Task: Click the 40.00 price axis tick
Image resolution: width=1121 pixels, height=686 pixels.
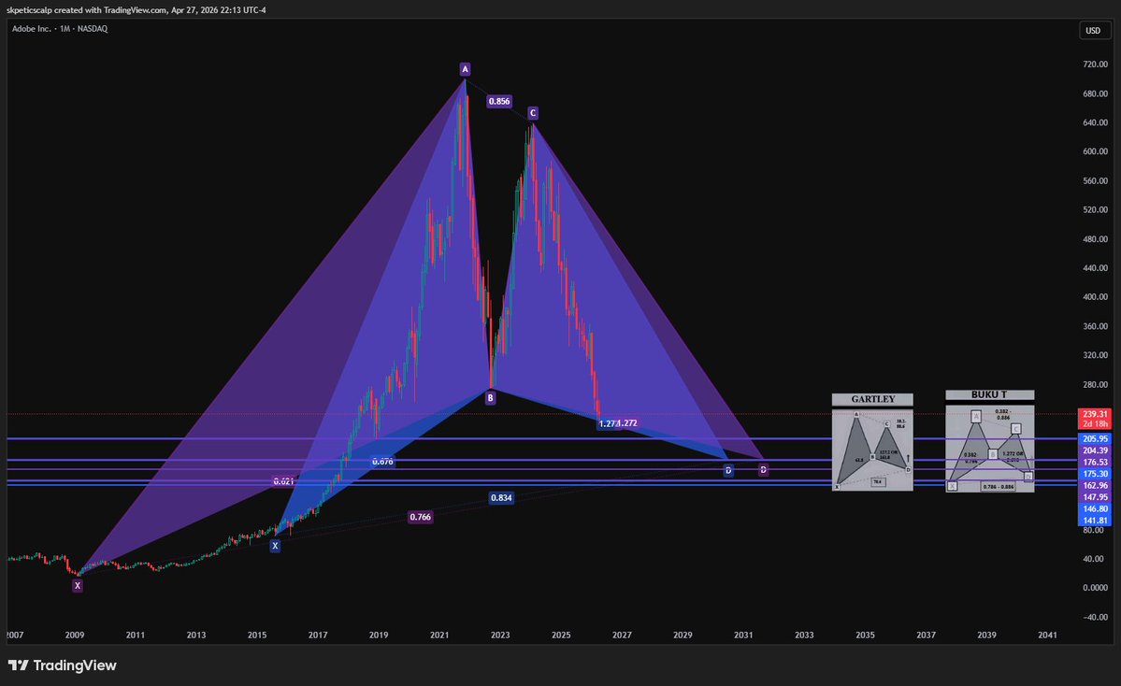Action: tap(1095, 559)
